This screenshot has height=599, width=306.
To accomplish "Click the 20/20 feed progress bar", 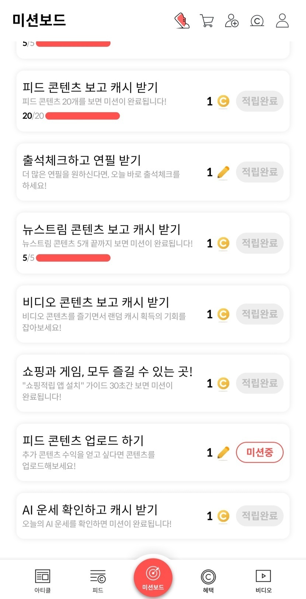I will click(82, 116).
